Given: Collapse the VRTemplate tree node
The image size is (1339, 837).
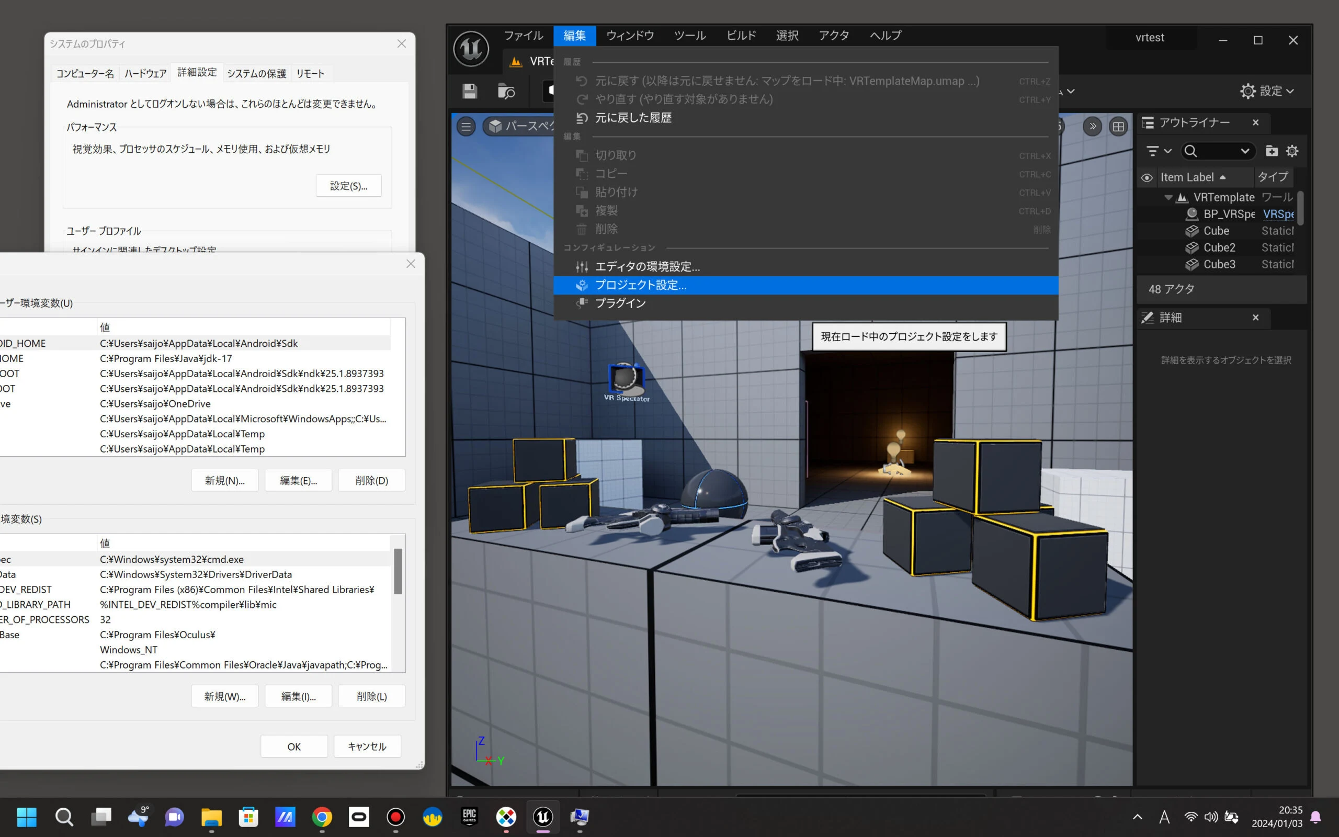Looking at the screenshot, I should coord(1168,198).
